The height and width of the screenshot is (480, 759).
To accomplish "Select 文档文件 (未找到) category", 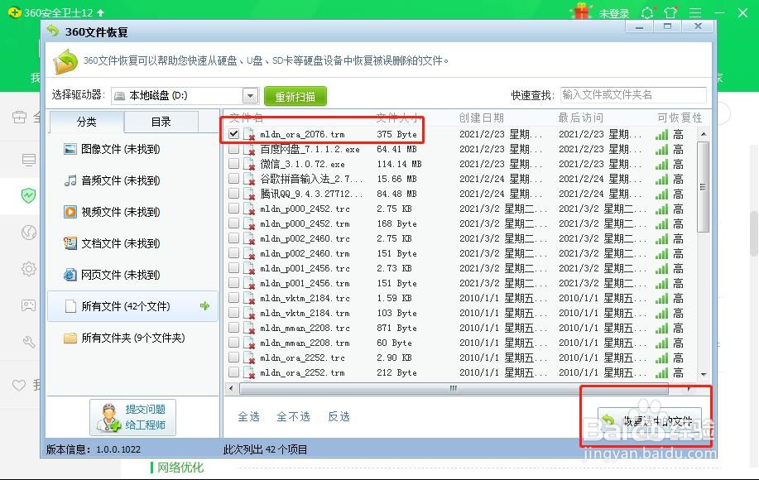I will [x=132, y=243].
